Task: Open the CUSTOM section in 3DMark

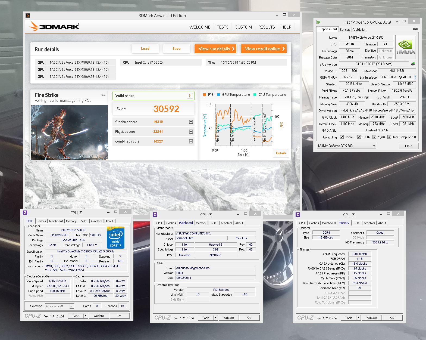Action: pos(243,27)
